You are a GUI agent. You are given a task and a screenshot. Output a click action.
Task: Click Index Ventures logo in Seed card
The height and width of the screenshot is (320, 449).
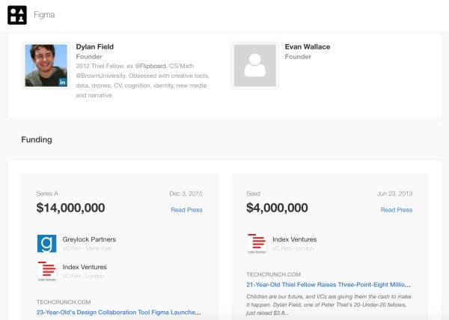257,244
